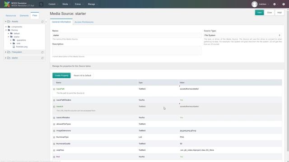The height and width of the screenshot is (162, 289).
Task: Click the thumbnailType value PNG
Action: (x=182, y=137)
